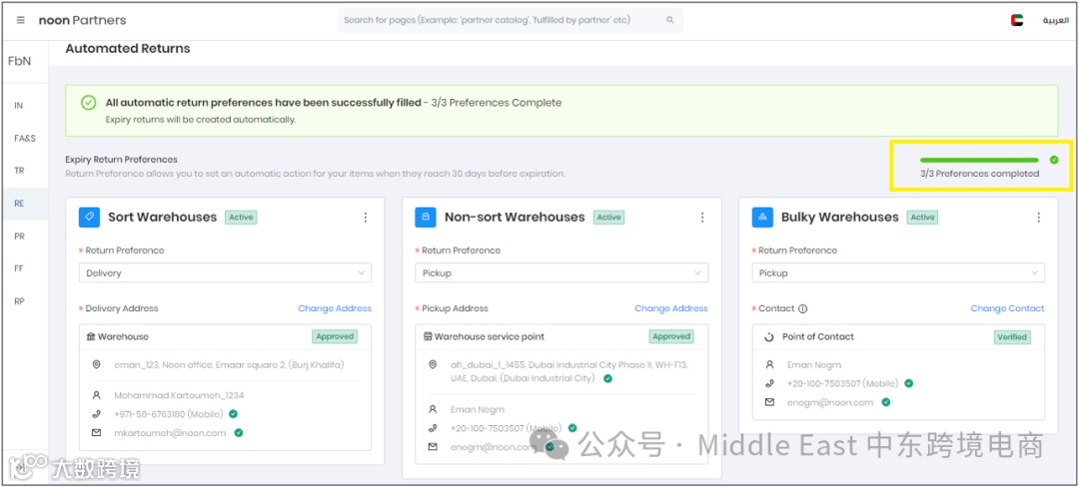Screen dimensions: 1079x488
Task: Click the green check beside progress bar
Action: tap(1054, 160)
